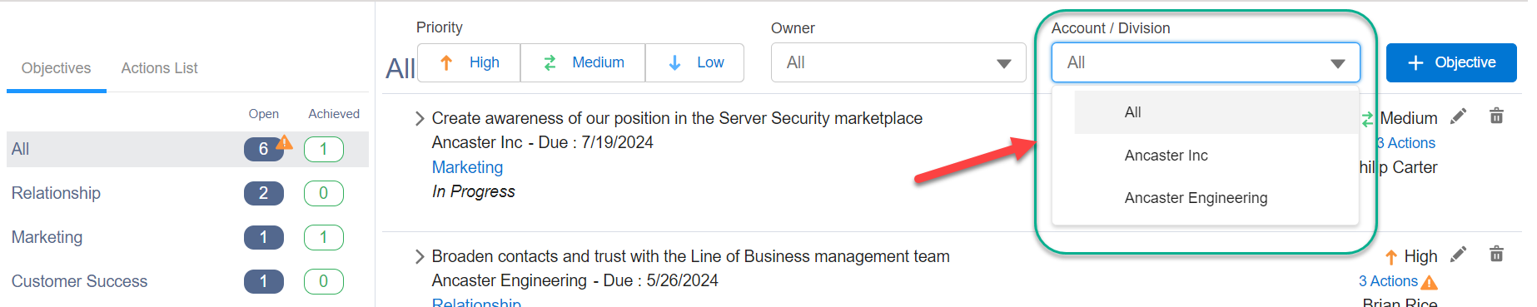
Task: Expand the Server Security objective row
Action: point(420,118)
